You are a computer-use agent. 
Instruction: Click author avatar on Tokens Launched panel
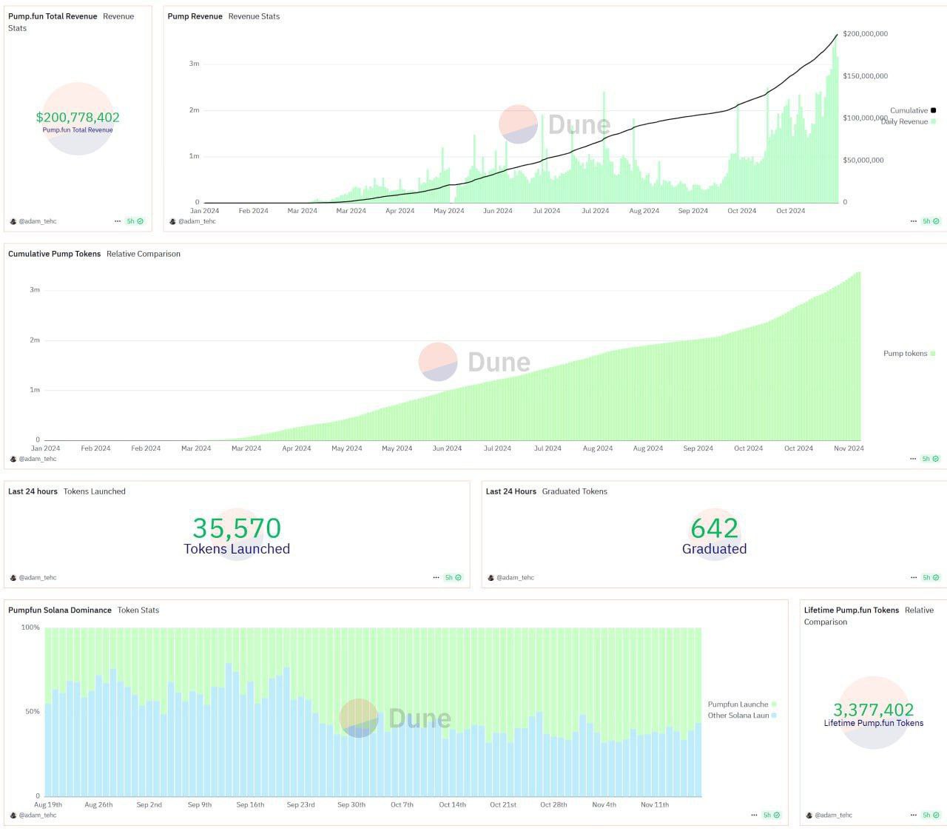coord(13,577)
